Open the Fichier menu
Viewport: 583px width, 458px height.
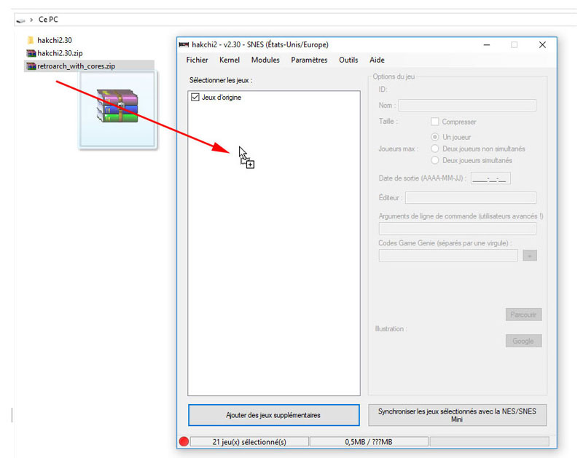(197, 60)
